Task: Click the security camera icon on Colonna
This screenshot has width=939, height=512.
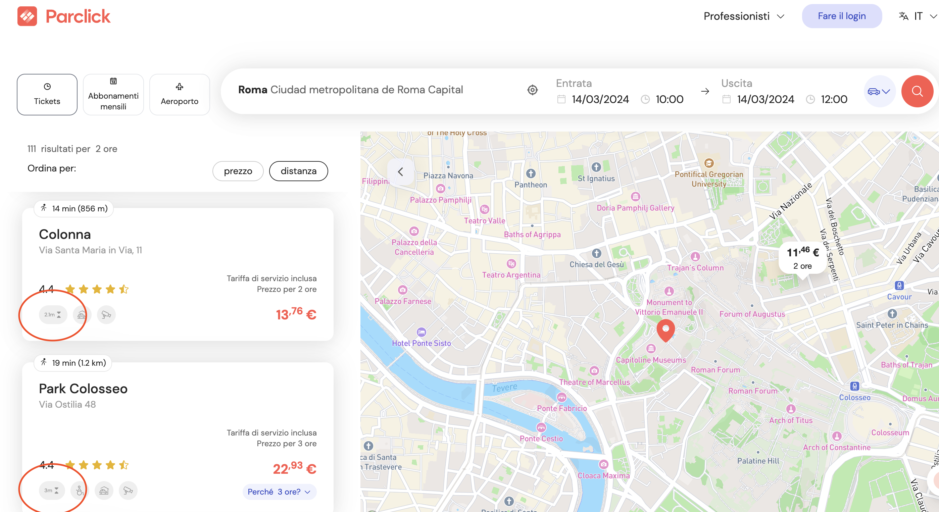Action: click(106, 314)
